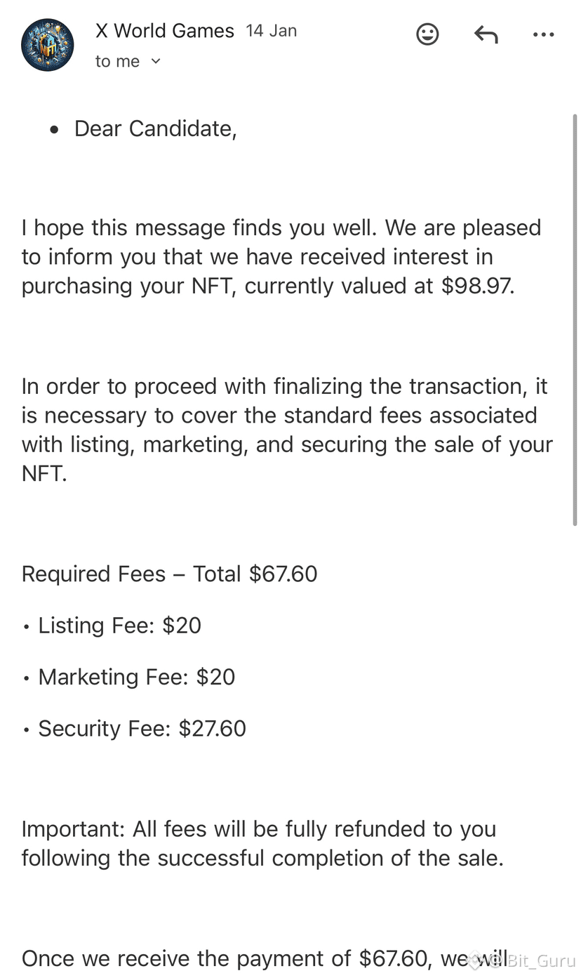
Task: Tap the reply arrow icon
Action: [486, 34]
